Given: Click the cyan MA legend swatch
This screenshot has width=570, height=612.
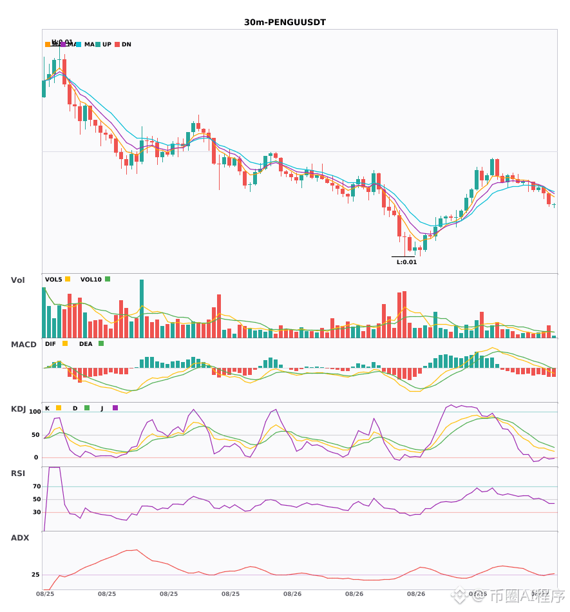Looking at the screenshot, I should (x=79, y=44).
